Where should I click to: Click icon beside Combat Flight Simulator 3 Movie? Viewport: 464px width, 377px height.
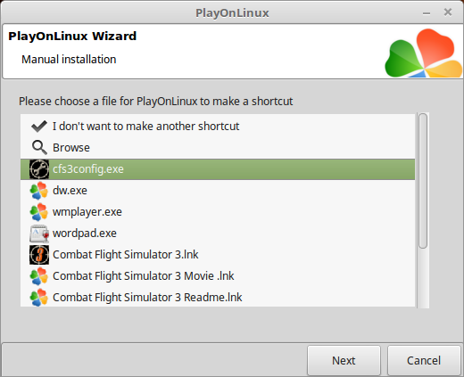(x=39, y=276)
